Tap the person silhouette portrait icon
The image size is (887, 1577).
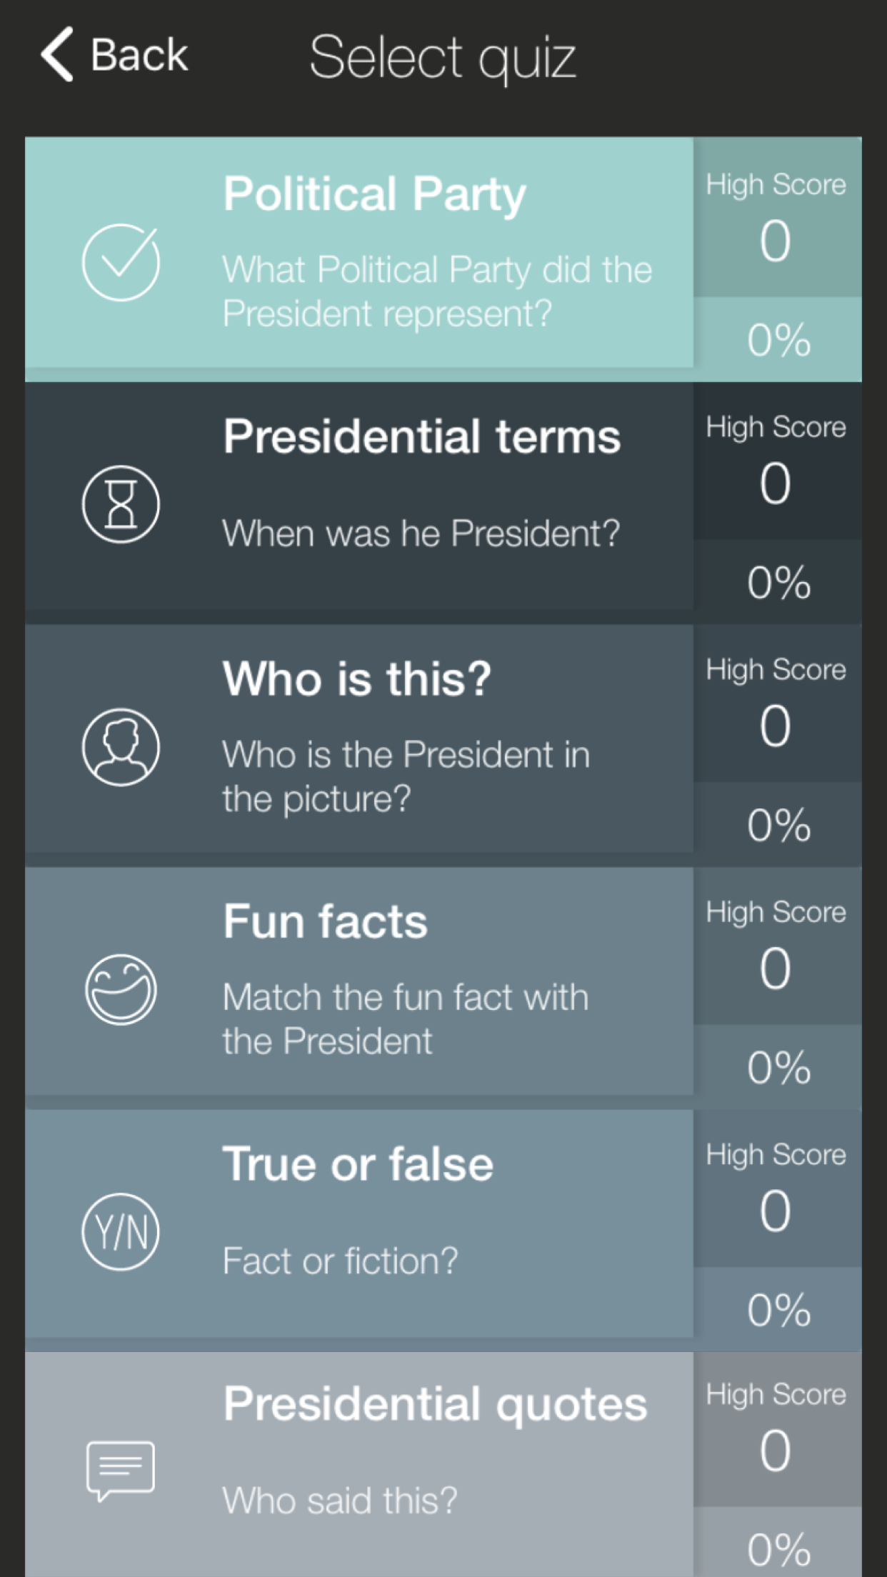coord(121,747)
